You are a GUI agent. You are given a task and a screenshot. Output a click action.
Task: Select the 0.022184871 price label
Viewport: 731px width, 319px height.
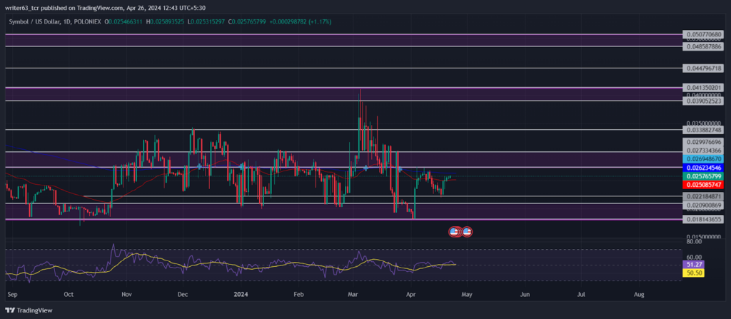click(705, 196)
